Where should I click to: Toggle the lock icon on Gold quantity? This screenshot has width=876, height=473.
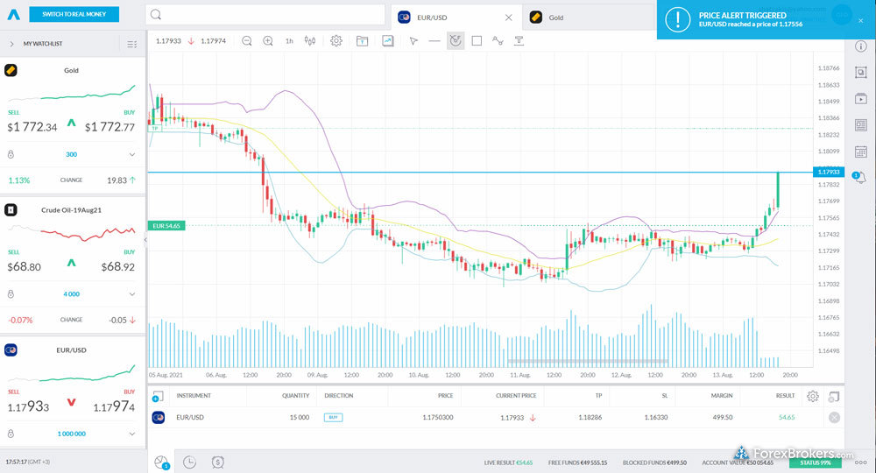(x=11, y=154)
